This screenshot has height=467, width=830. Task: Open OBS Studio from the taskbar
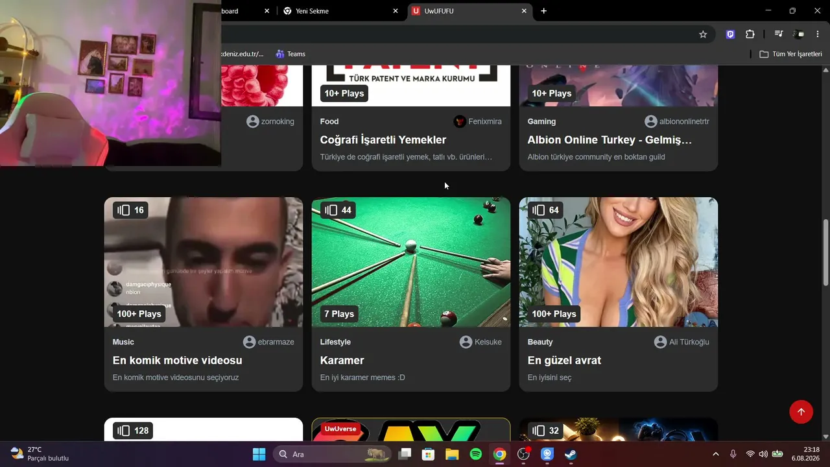point(523,454)
